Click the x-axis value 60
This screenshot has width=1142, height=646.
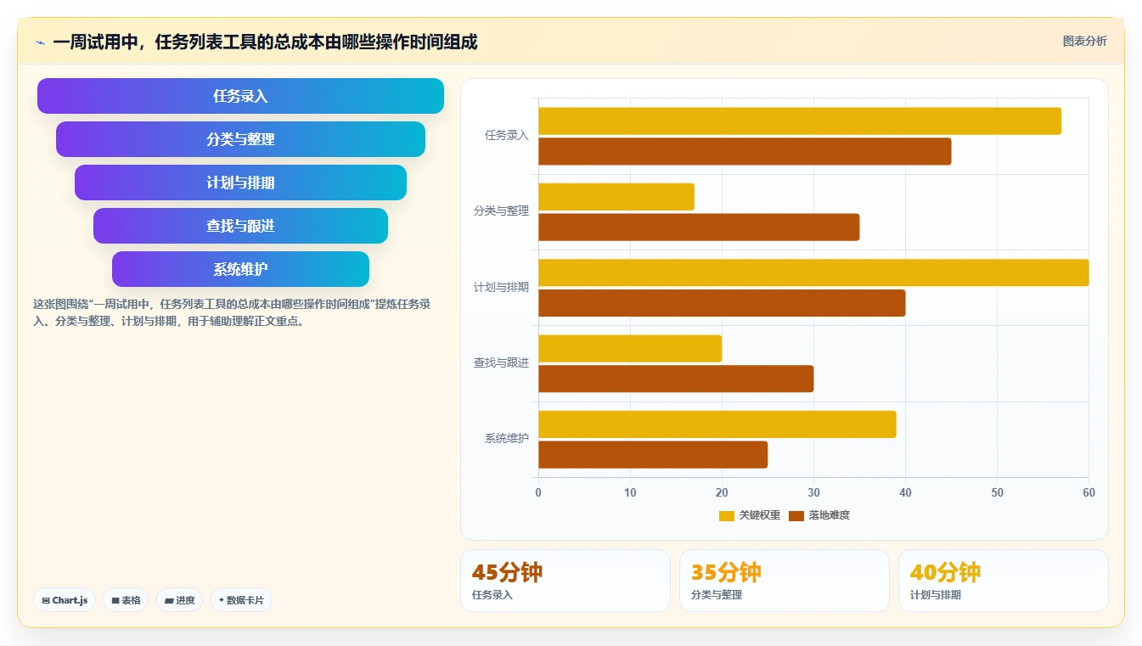[1089, 492]
